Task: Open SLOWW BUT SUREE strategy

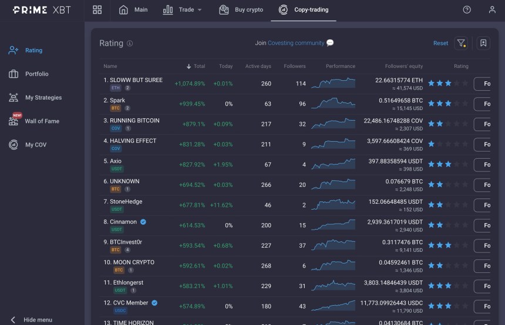Action: click(136, 80)
